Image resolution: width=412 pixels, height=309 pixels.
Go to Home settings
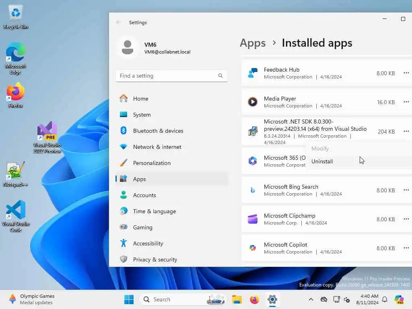pyautogui.click(x=171, y=99)
